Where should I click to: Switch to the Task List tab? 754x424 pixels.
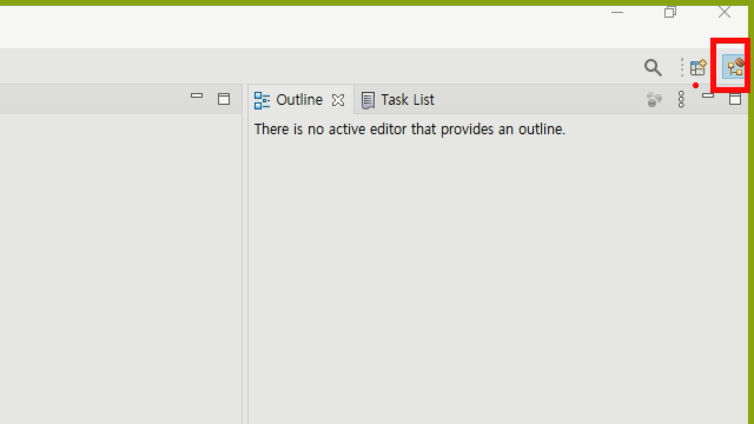click(407, 100)
